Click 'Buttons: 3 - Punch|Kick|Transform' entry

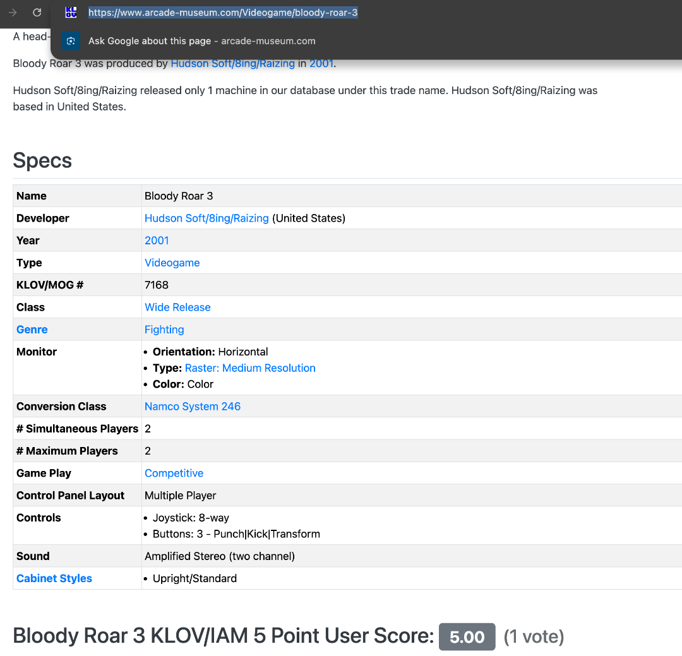tap(236, 534)
